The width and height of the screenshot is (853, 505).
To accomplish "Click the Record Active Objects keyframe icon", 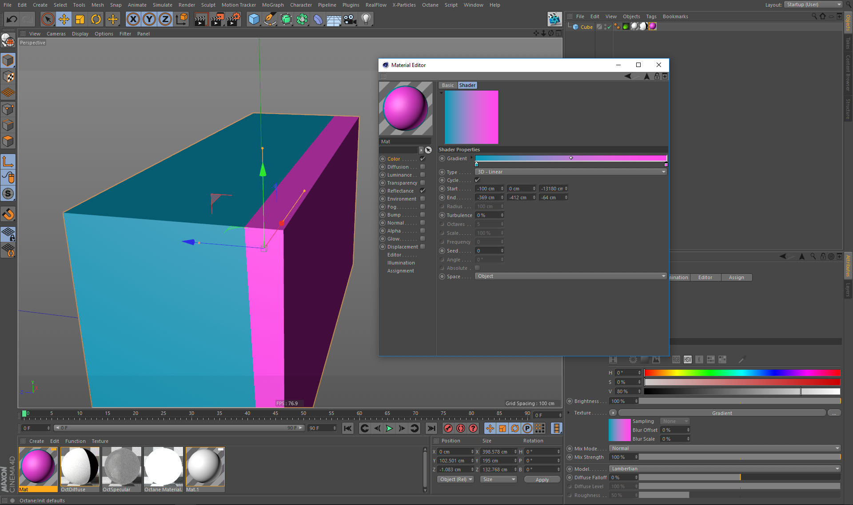I will click(448, 428).
